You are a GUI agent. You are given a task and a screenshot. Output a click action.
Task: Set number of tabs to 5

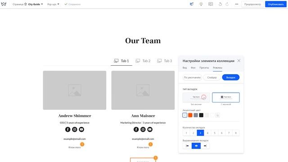pos(215,133)
